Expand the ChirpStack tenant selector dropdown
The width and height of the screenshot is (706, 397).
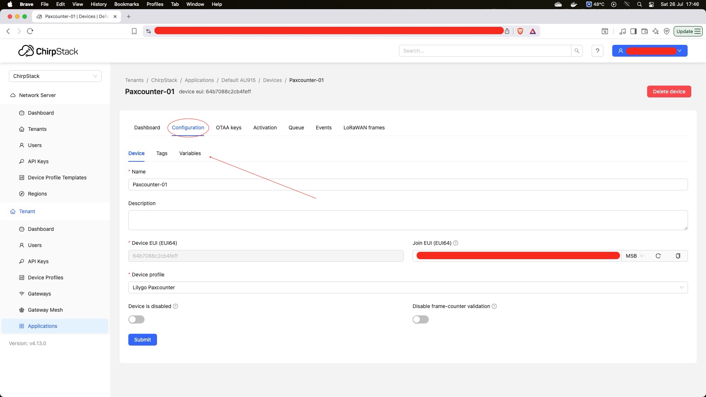55,76
